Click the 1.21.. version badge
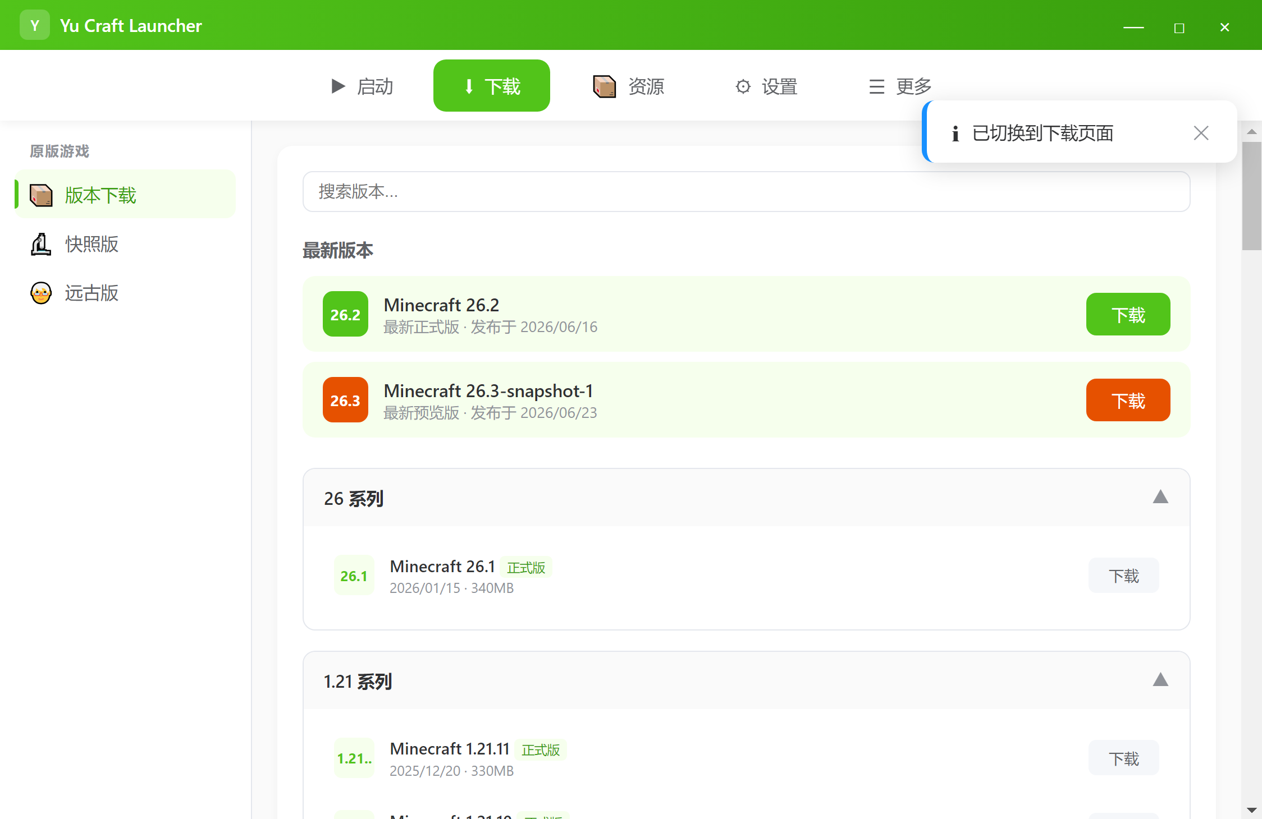1262x819 pixels. (x=354, y=758)
